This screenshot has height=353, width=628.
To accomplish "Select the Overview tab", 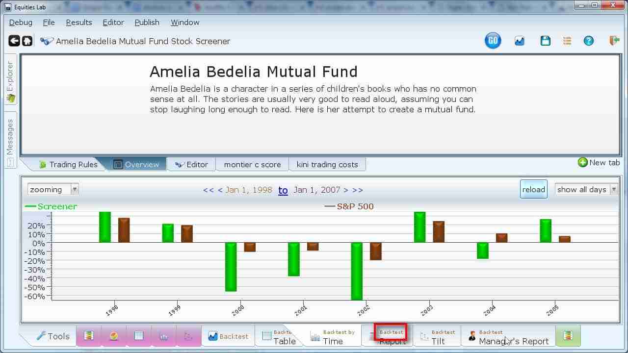I will 136,164.
